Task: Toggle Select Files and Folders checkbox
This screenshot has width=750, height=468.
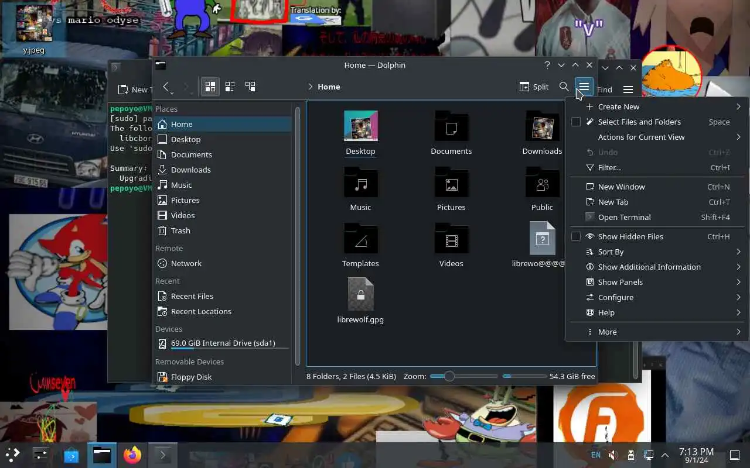Action: (576, 122)
